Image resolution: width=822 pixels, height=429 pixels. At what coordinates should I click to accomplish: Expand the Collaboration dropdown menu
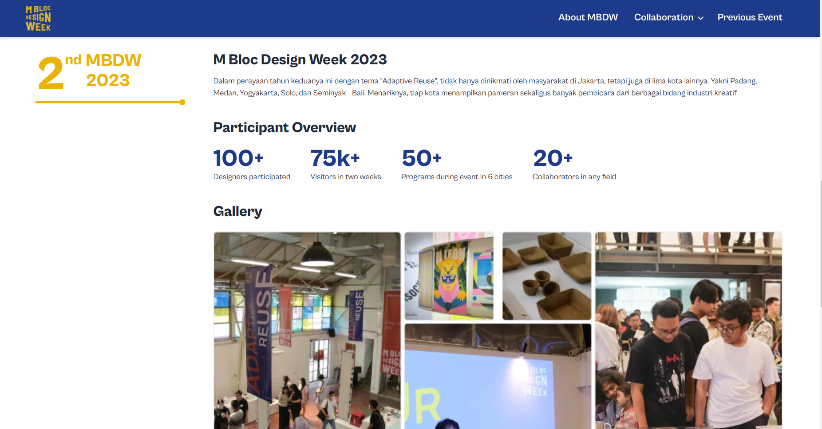click(668, 17)
